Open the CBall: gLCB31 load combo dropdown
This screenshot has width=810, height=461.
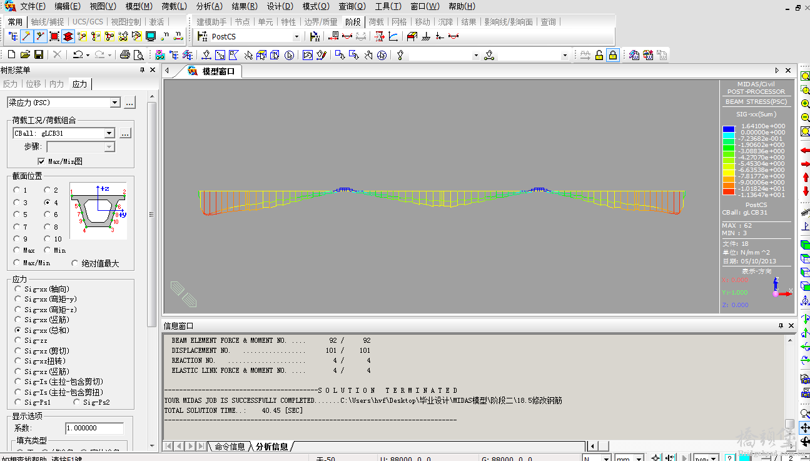pyautogui.click(x=109, y=133)
